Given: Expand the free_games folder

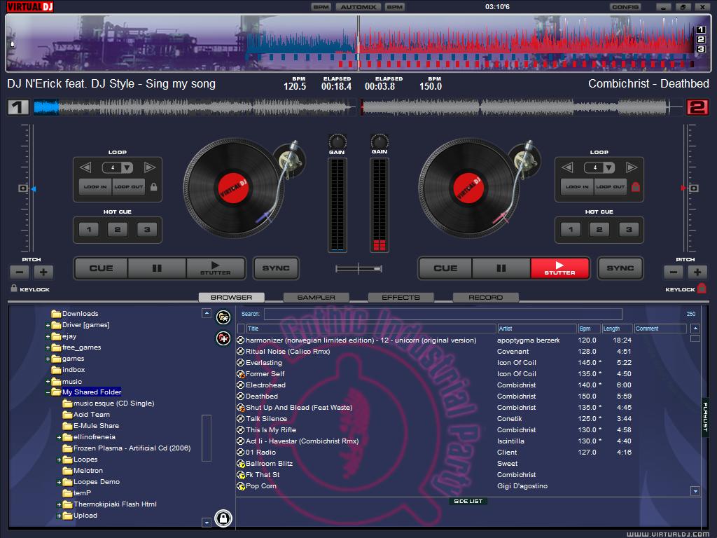Looking at the screenshot, I should coord(48,347).
